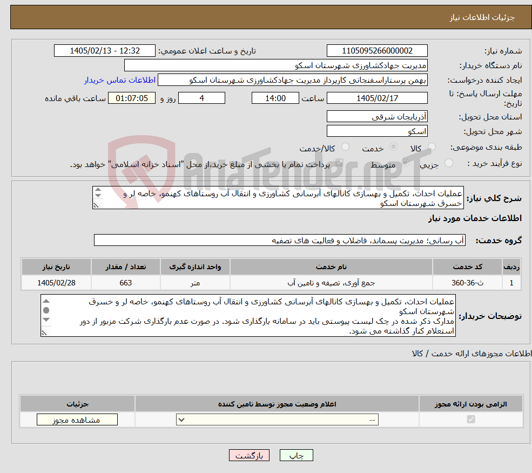
Task: Click the شرح کلی نیاز text area
Action: coord(278,198)
